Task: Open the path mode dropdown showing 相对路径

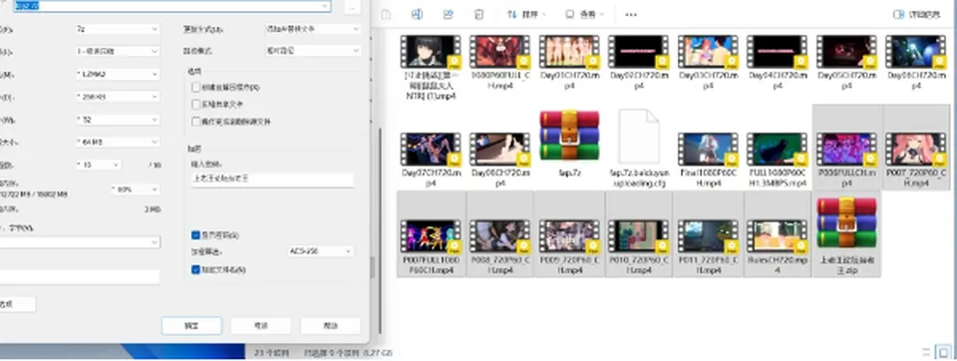Action: [312, 51]
